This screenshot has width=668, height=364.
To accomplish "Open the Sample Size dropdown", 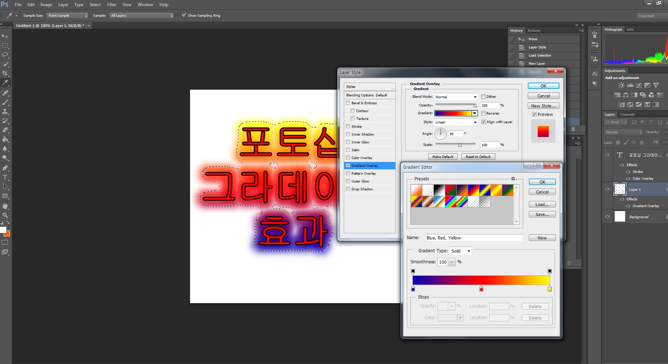I will pos(67,15).
